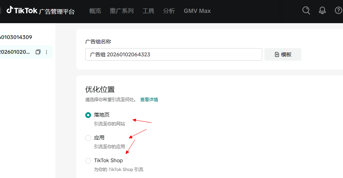343x178 pixels.
Task: Open the 查看详情 link
Action: click(x=149, y=100)
